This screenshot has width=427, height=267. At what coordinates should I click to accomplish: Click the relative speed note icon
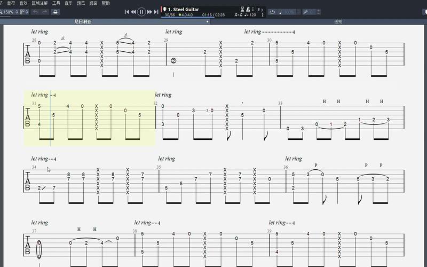(280, 12)
